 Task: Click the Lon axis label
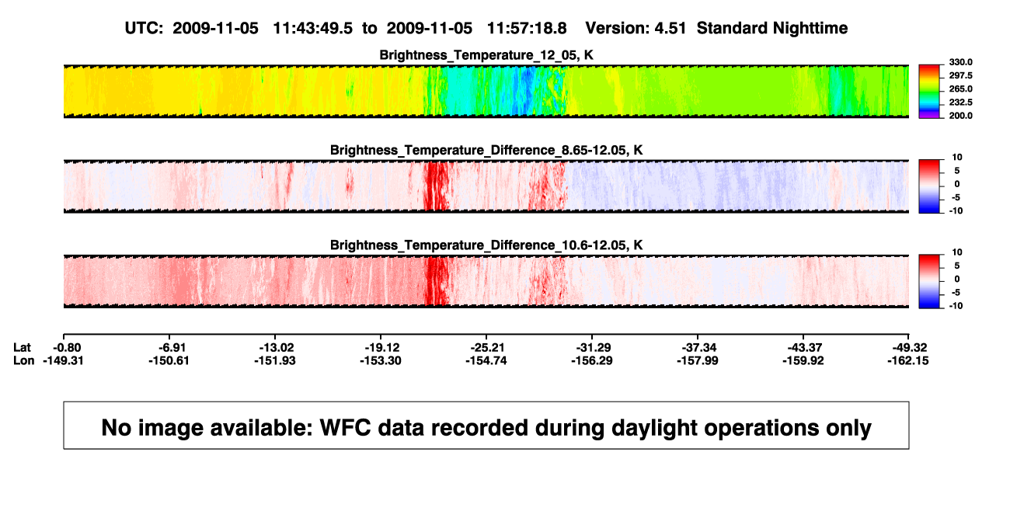point(23,360)
